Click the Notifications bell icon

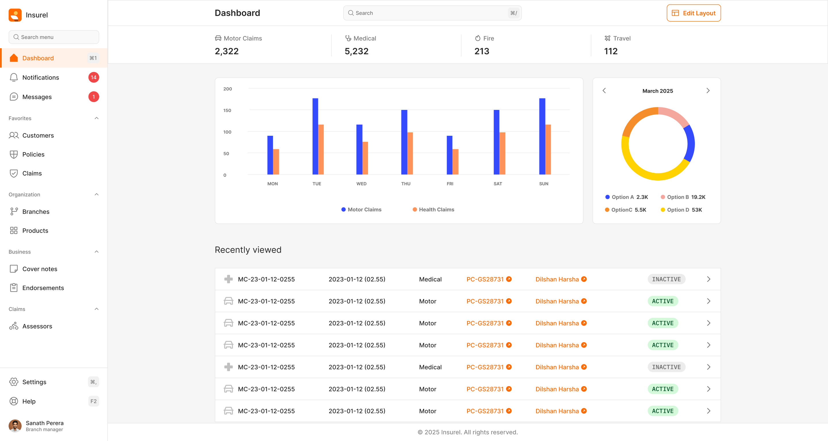pos(14,77)
